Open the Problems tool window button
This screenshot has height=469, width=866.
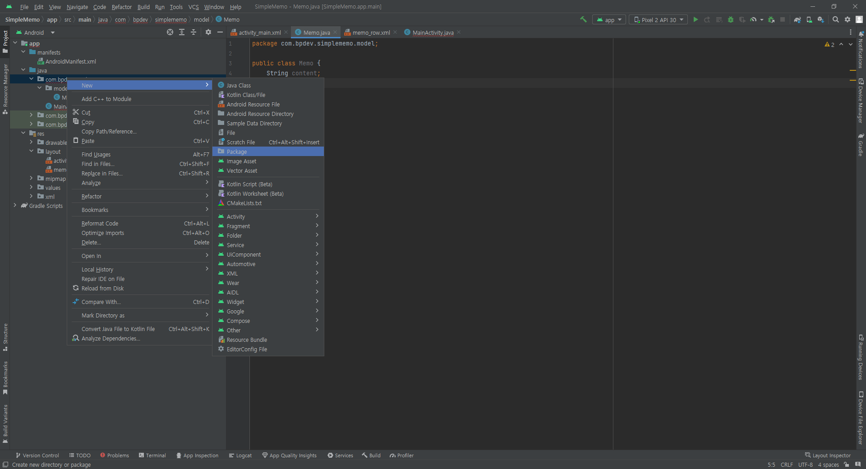point(115,455)
